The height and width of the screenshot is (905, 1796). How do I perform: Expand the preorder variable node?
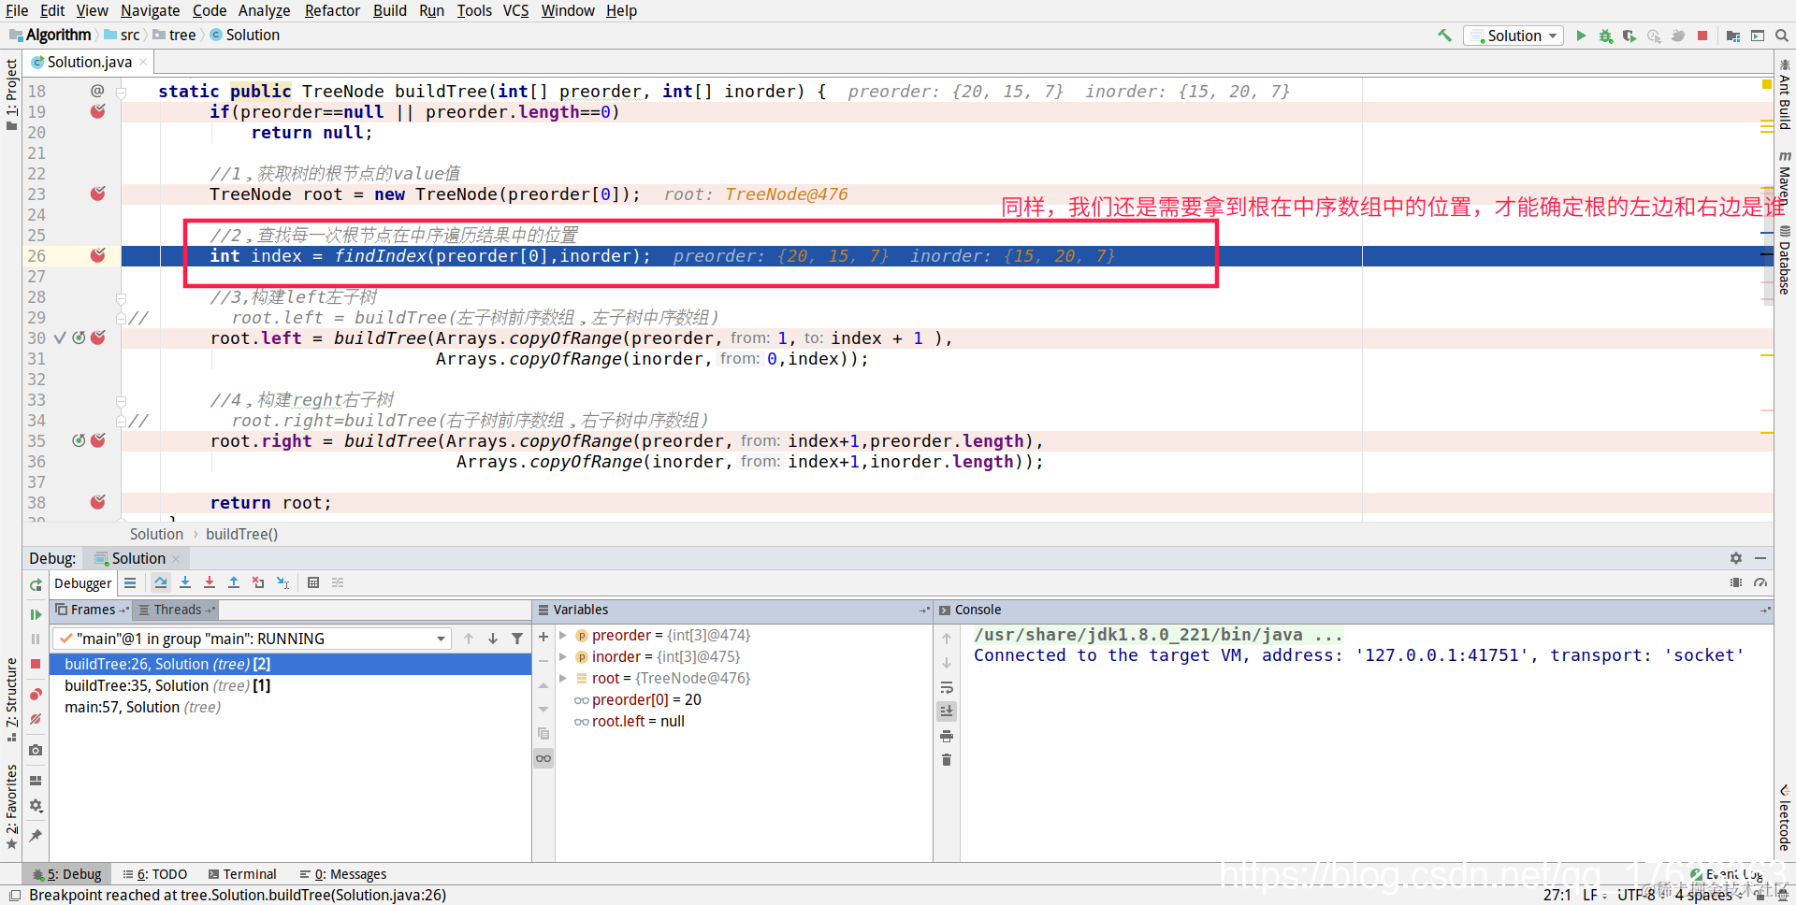tap(563, 636)
